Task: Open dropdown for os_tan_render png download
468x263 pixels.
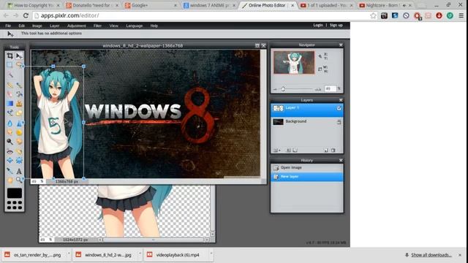Action: coord(69,254)
